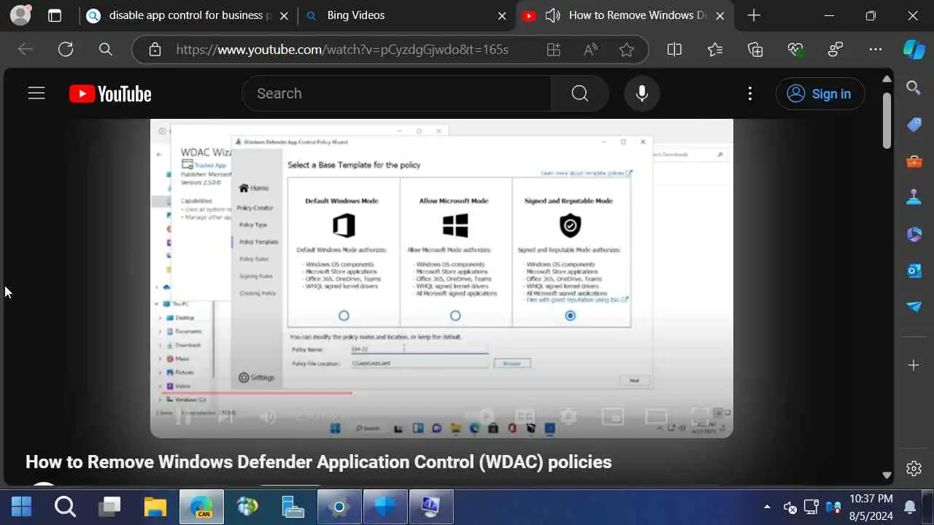Image resolution: width=934 pixels, height=525 pixels.
Task: Open the clock showing 10:37 PM
Action: [x=871, y=507]
